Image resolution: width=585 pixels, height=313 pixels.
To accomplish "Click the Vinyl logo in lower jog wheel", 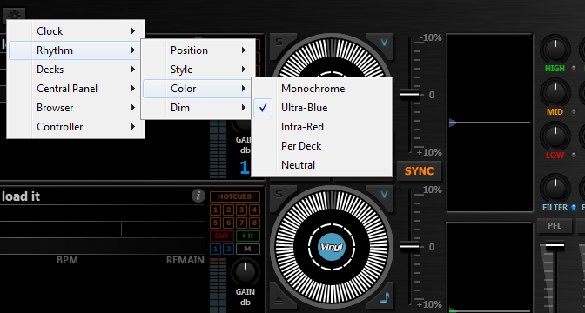I will 332,247.
